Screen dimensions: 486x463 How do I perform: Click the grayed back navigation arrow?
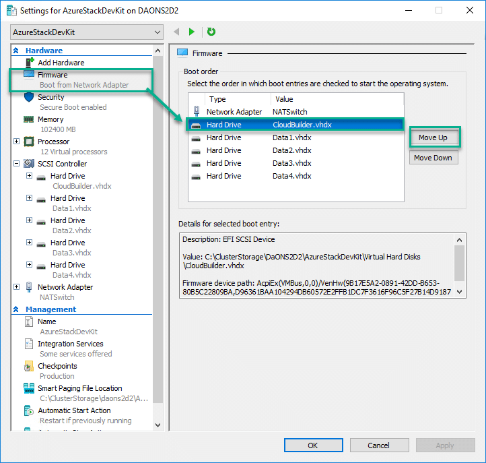(x=176, y=32)
